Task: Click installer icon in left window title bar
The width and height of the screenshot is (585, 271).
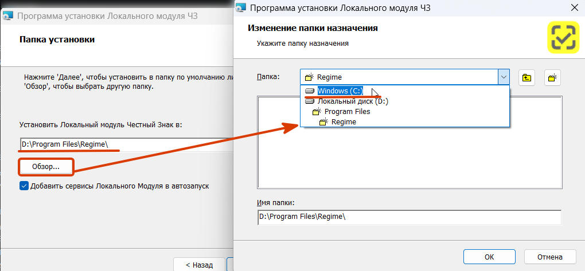Action: 7,17
